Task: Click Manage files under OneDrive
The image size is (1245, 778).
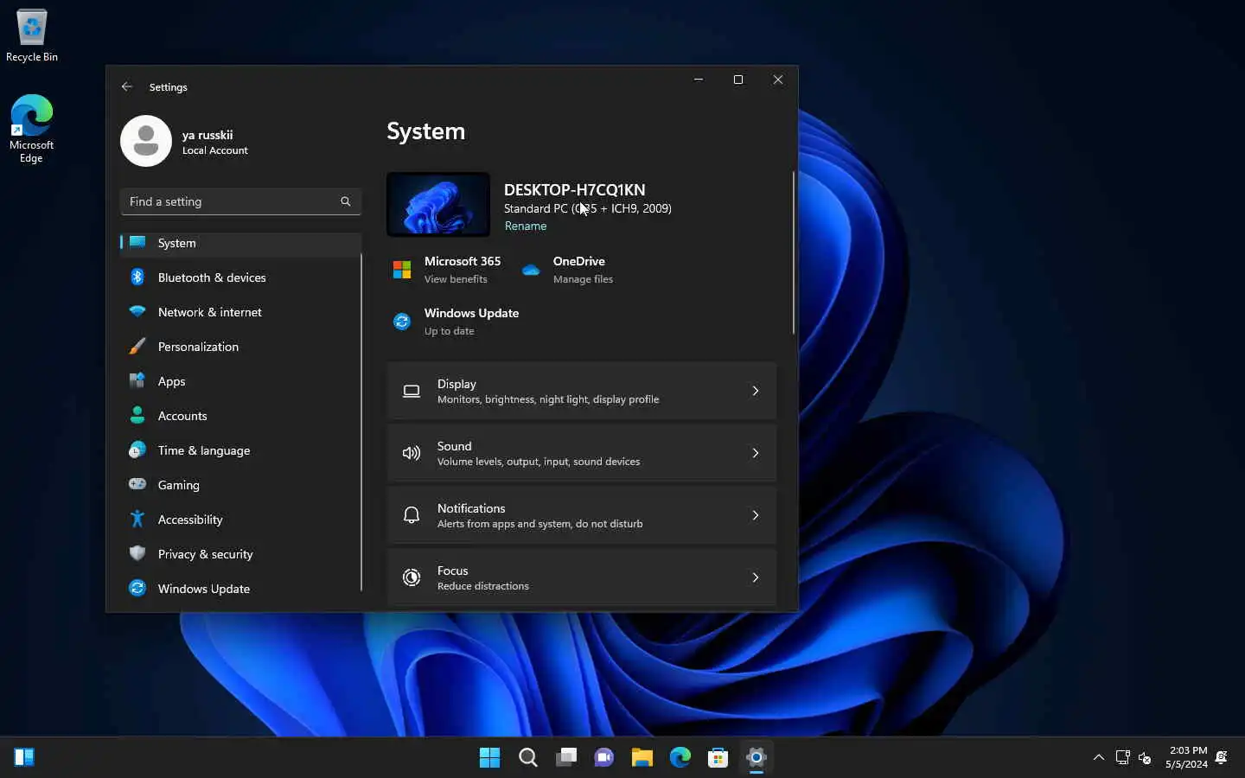Action: coord(583,279)
